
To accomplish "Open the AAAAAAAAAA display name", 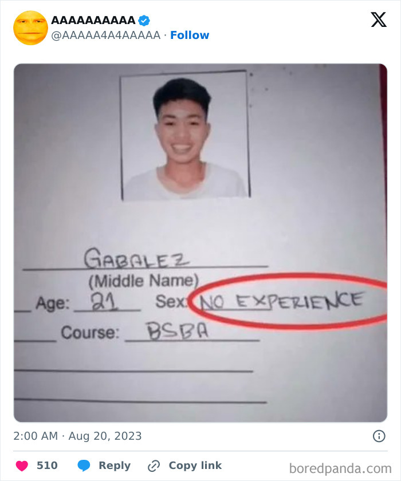I will point(93,20).
